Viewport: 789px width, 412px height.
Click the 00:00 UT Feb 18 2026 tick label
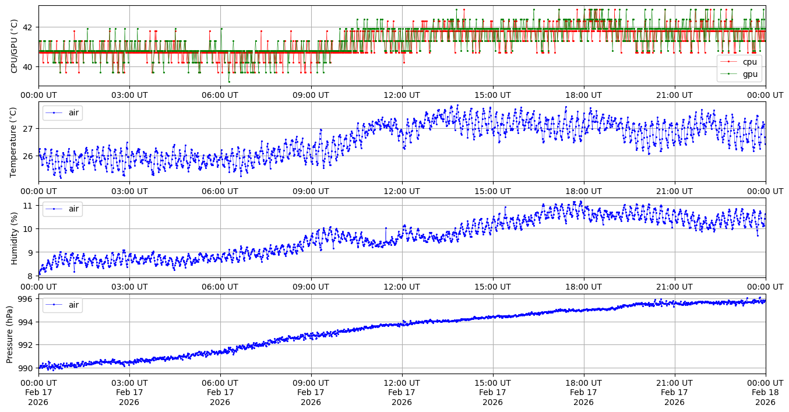pyautogui.click(x=765, y=392)
